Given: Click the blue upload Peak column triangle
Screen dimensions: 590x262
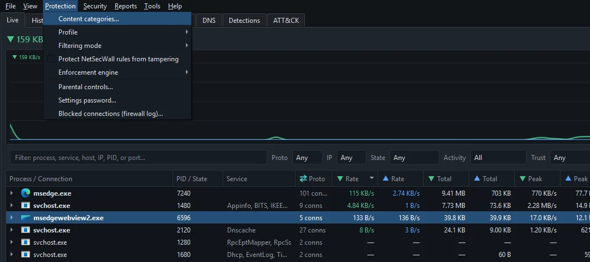Looking at the screenshot, I should [568, 179].
